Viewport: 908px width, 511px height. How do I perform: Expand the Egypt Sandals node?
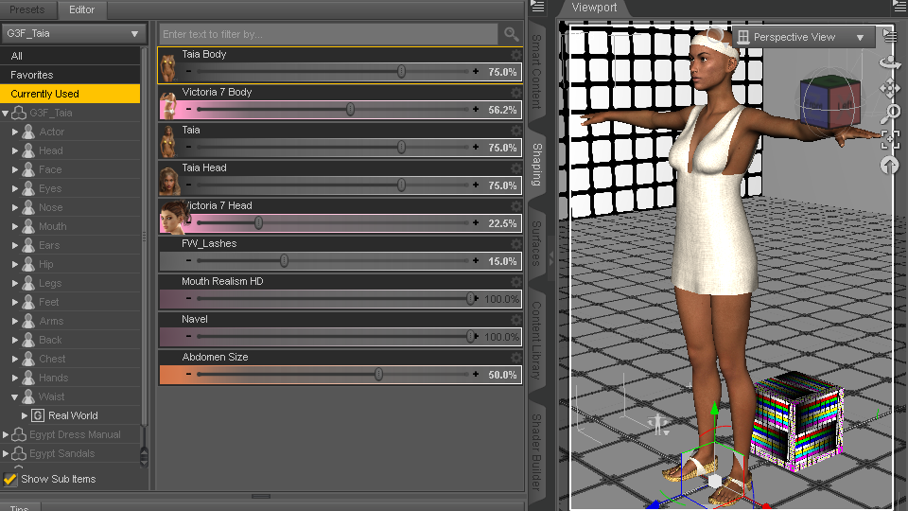tap(6, 453)
